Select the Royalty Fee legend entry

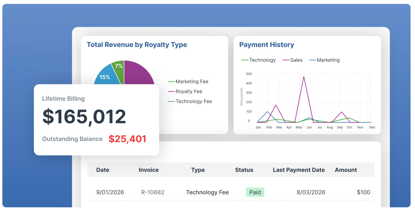pos(185,91)
